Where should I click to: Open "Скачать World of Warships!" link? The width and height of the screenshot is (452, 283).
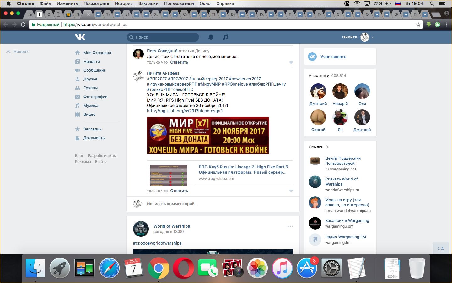341,182
